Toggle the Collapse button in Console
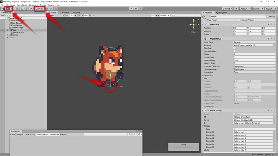Image resolution: width=278 pixels, height=156 pixels. tap(19, 135)
